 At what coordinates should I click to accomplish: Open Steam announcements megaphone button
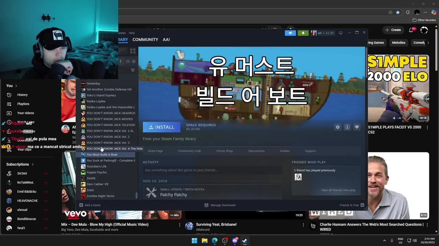click(x=290, y=33)
